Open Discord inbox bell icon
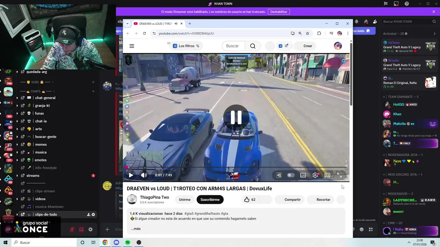Screen dimensions: 440x247 (x=356, y=21)
